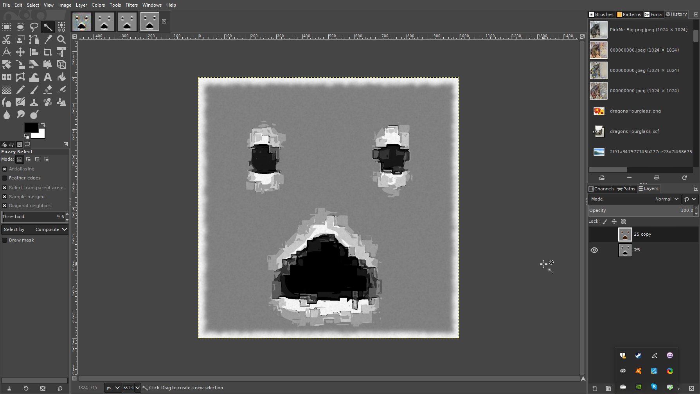Image resolution: width=700 pixels, height=394 pixels.
Task: Open the zoom percentage dropdown arrow
Action: (x=137, y=388)
